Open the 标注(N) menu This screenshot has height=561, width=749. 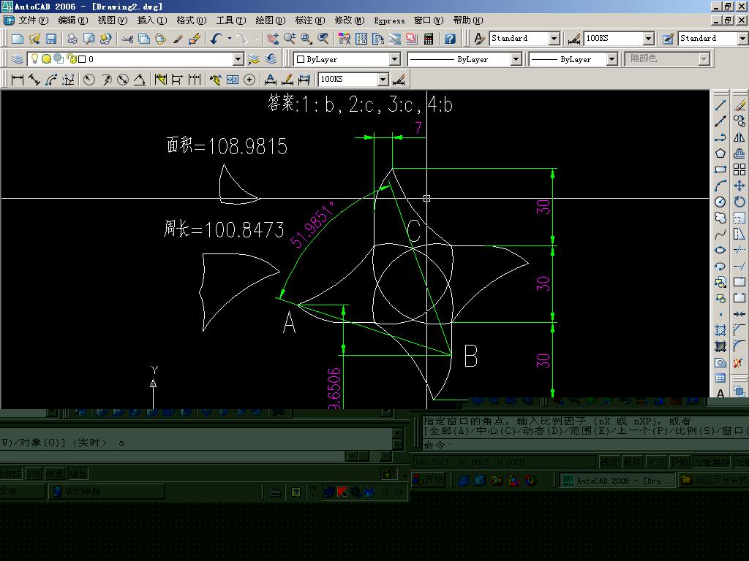click(310, 20)
